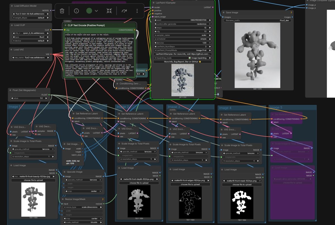The image size is (335, 225).
Task: Click the denoise field showing 1.00
Action: coord(183,43)
